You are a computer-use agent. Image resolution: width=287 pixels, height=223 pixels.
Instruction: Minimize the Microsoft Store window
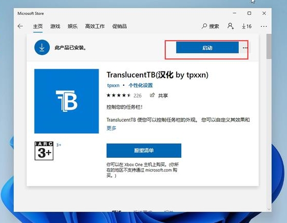(235, 13)
